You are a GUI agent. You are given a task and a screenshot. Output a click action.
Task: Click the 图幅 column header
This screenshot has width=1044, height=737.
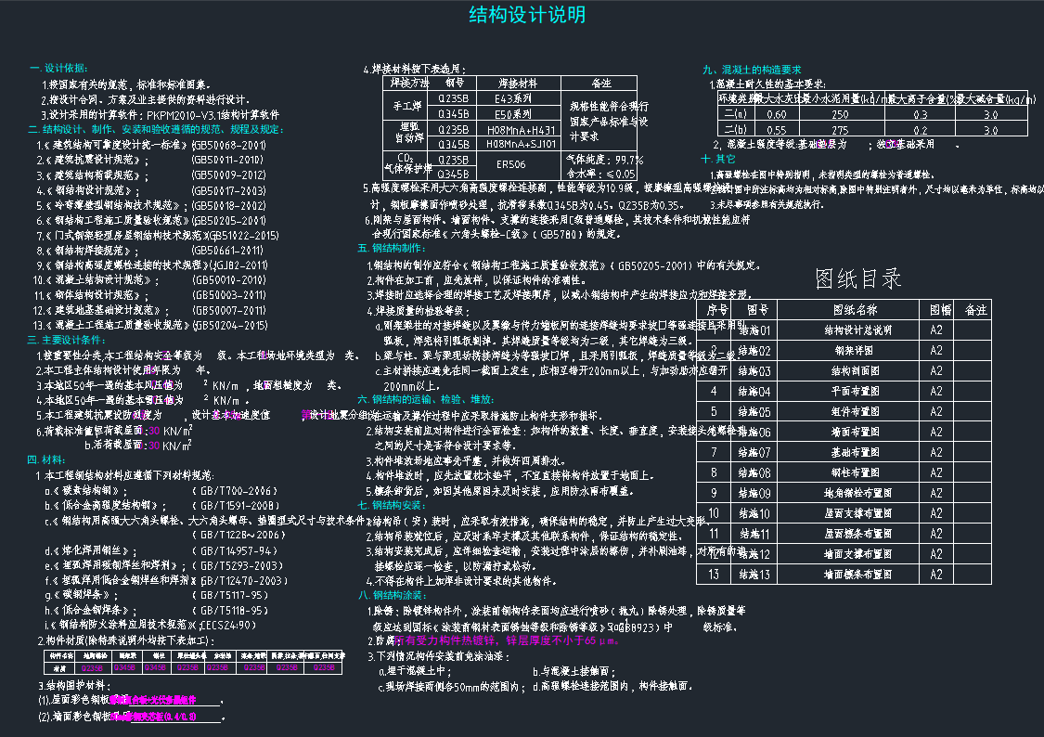935,310
